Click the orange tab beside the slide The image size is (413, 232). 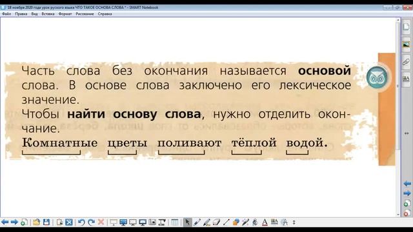[387, 109]
